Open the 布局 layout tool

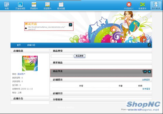tap(6, 6)
